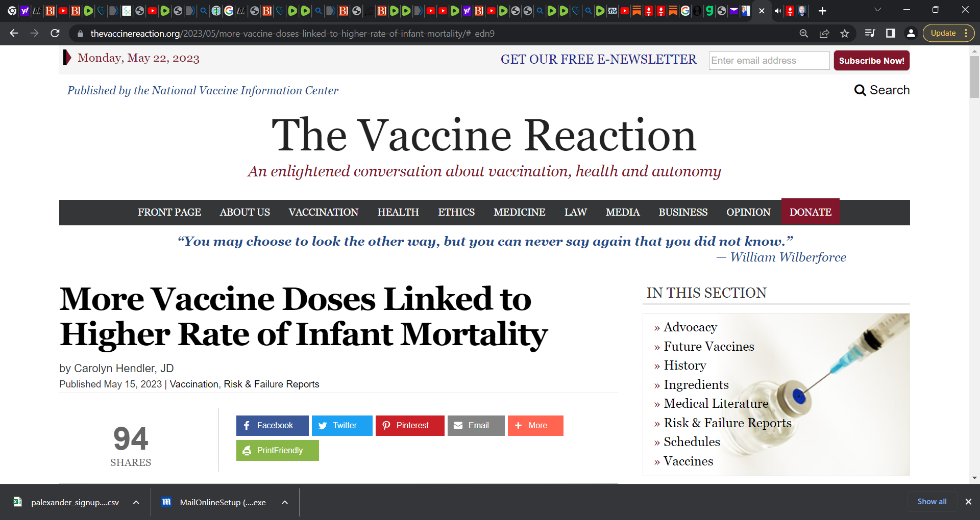Open the MEDICINE menu item

(x=520, y=212)
